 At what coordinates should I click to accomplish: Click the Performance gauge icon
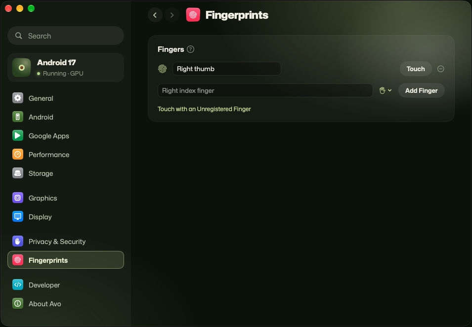[x=18, y=154]
